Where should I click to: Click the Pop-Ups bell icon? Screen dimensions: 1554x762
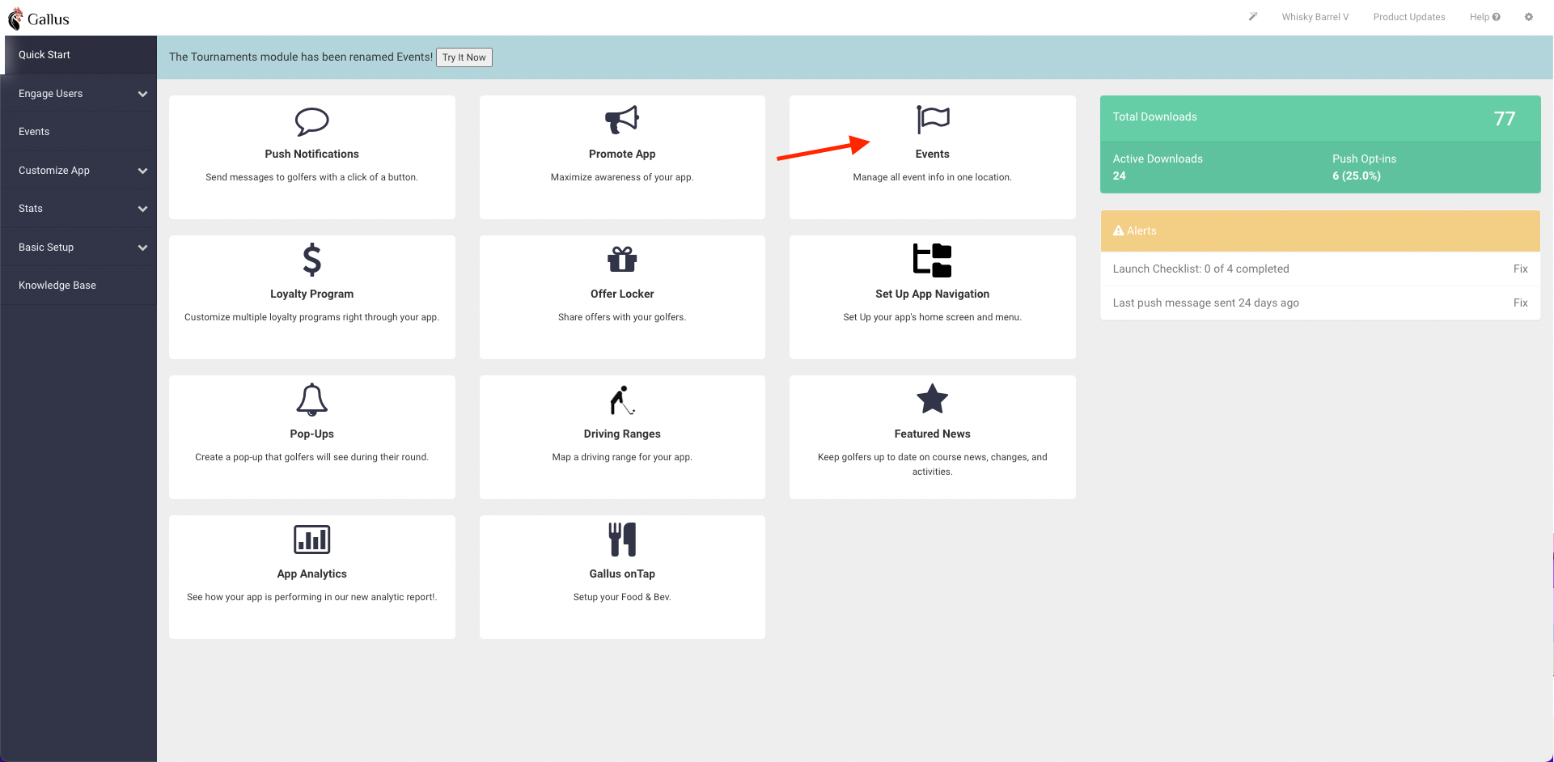pyautogui.click(x=311, y=400)
